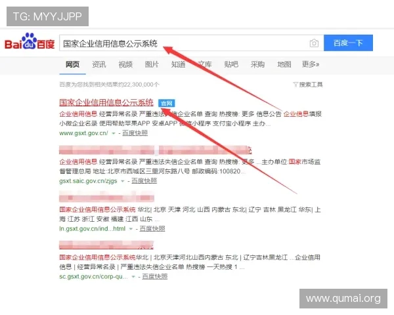Expand arrow next to ln.gsxt.gov.cn URL
Screen dimensions: 394x315
point(131,229)
